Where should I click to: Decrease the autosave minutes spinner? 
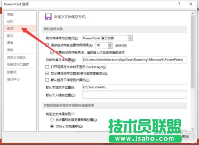(x=110, y=47)
